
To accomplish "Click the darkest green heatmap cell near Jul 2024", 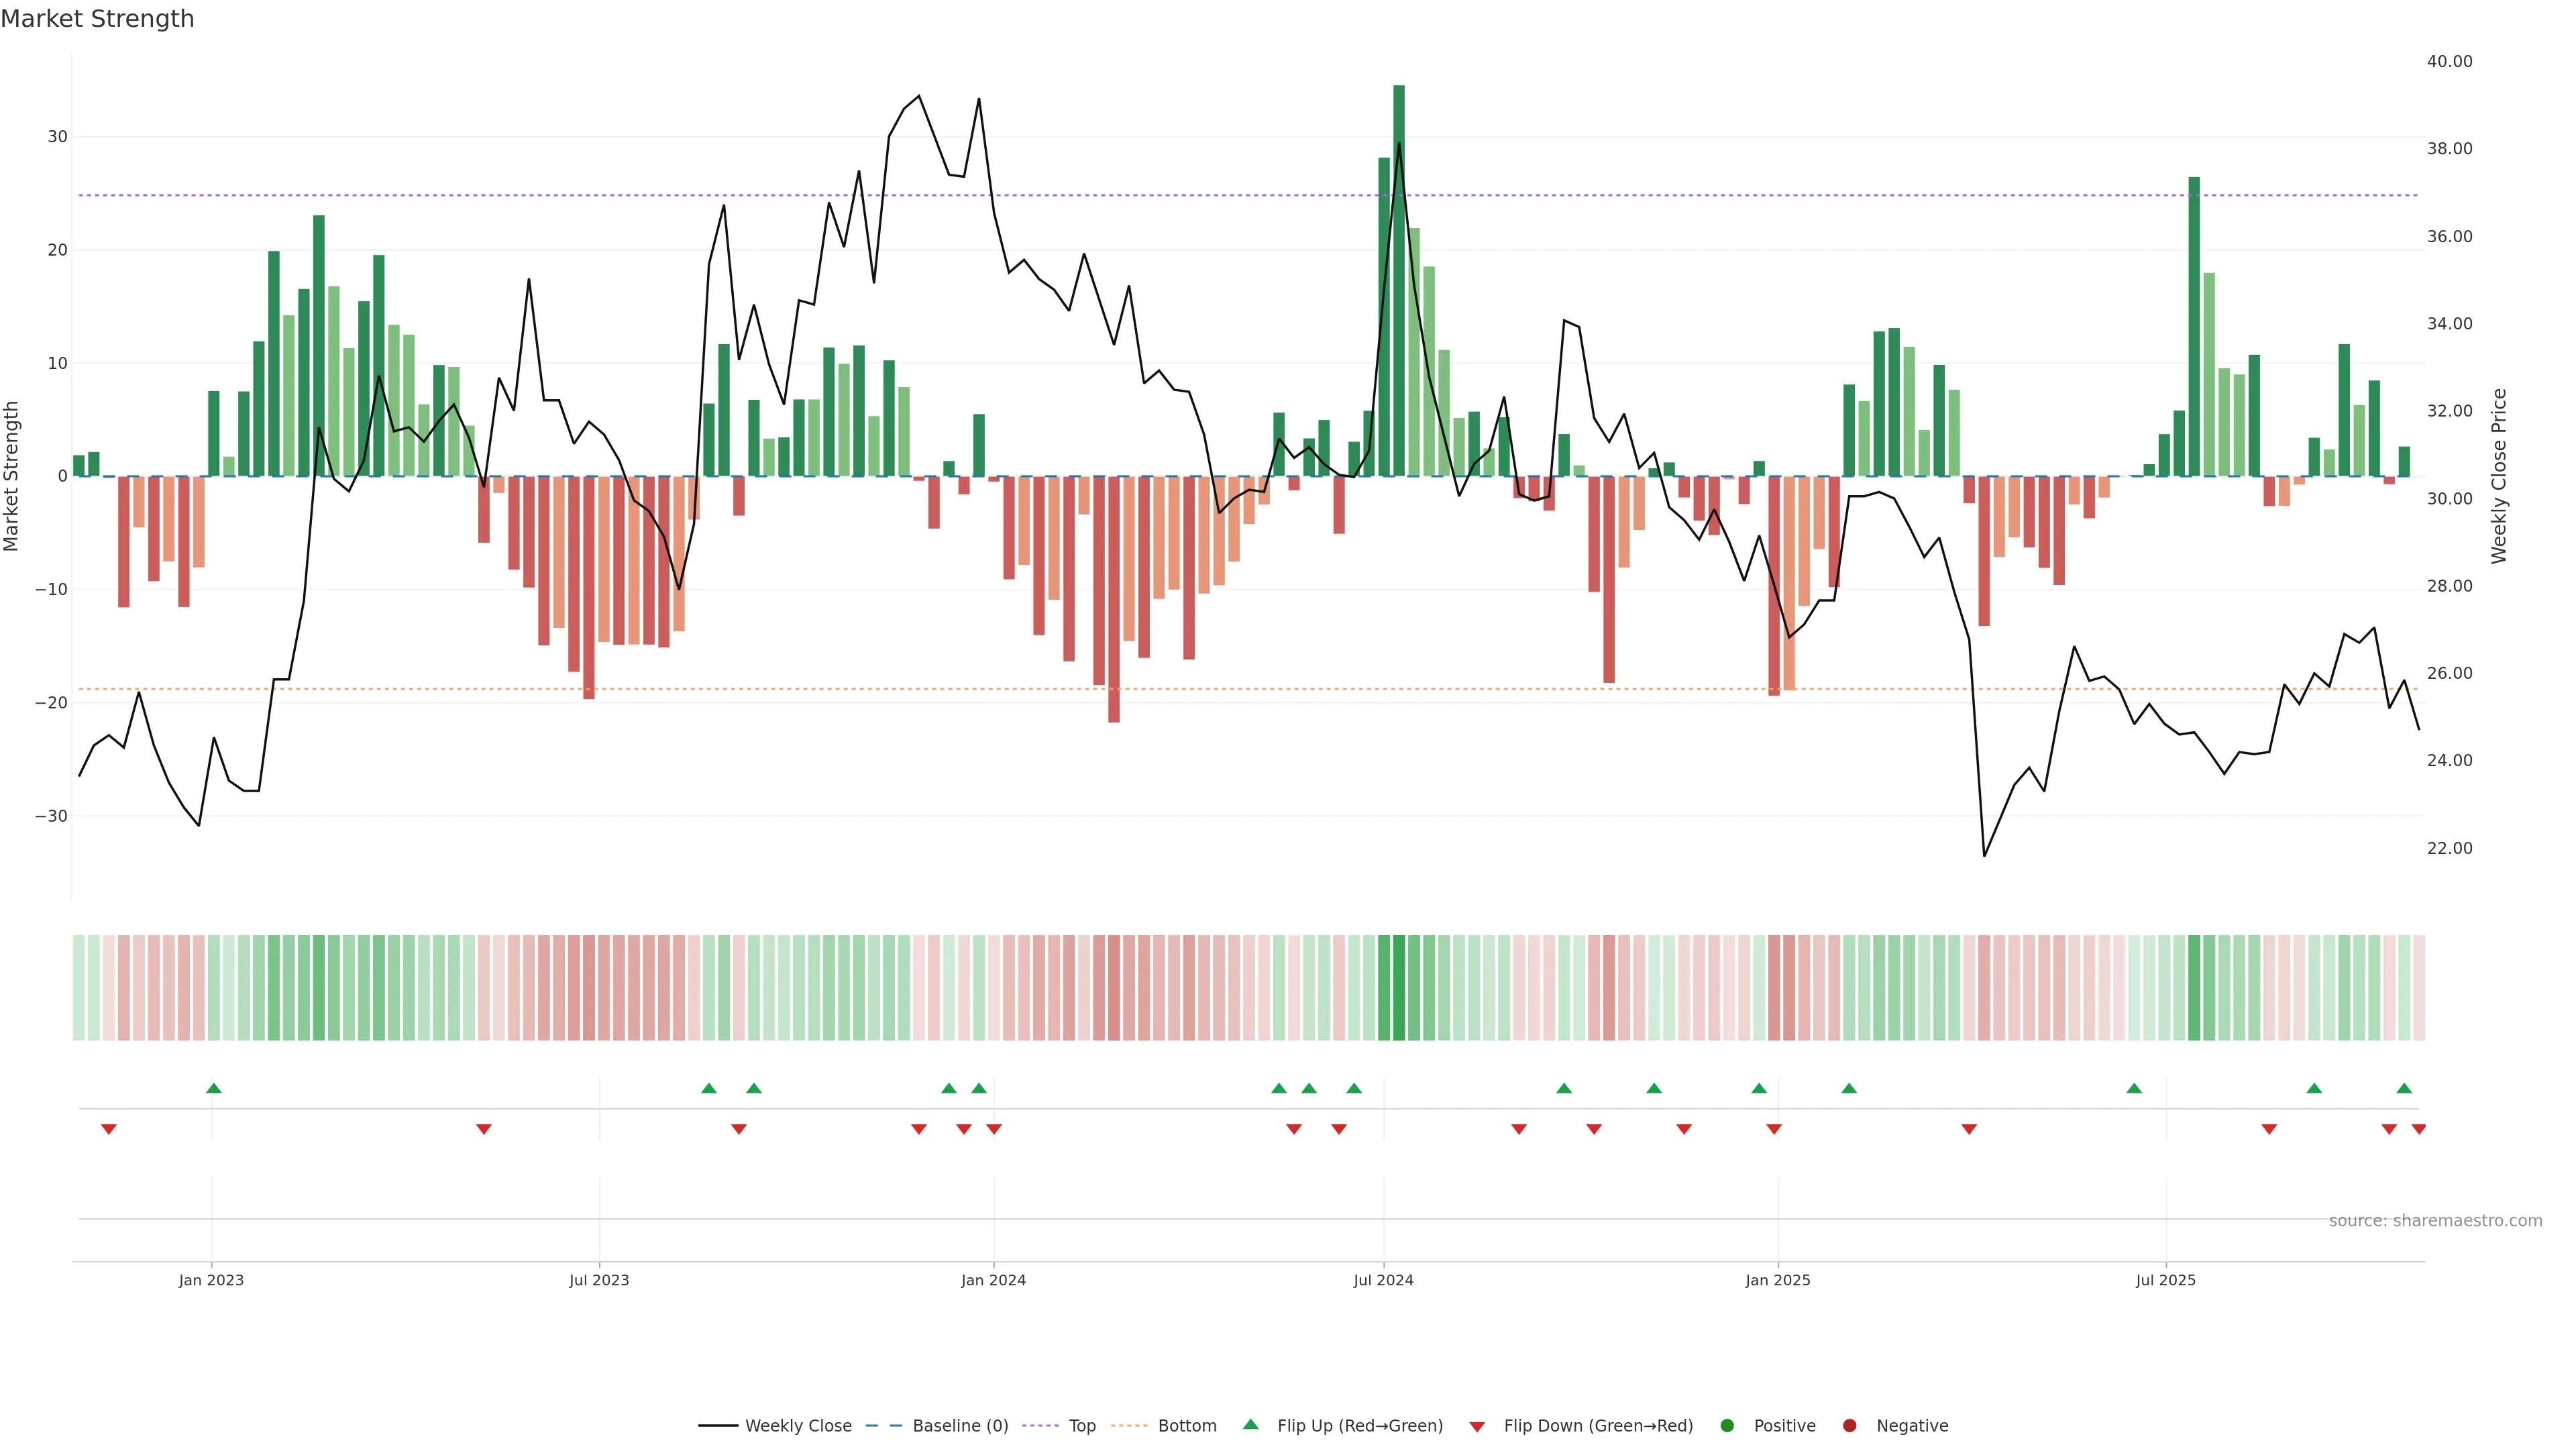I will 1399,987.
